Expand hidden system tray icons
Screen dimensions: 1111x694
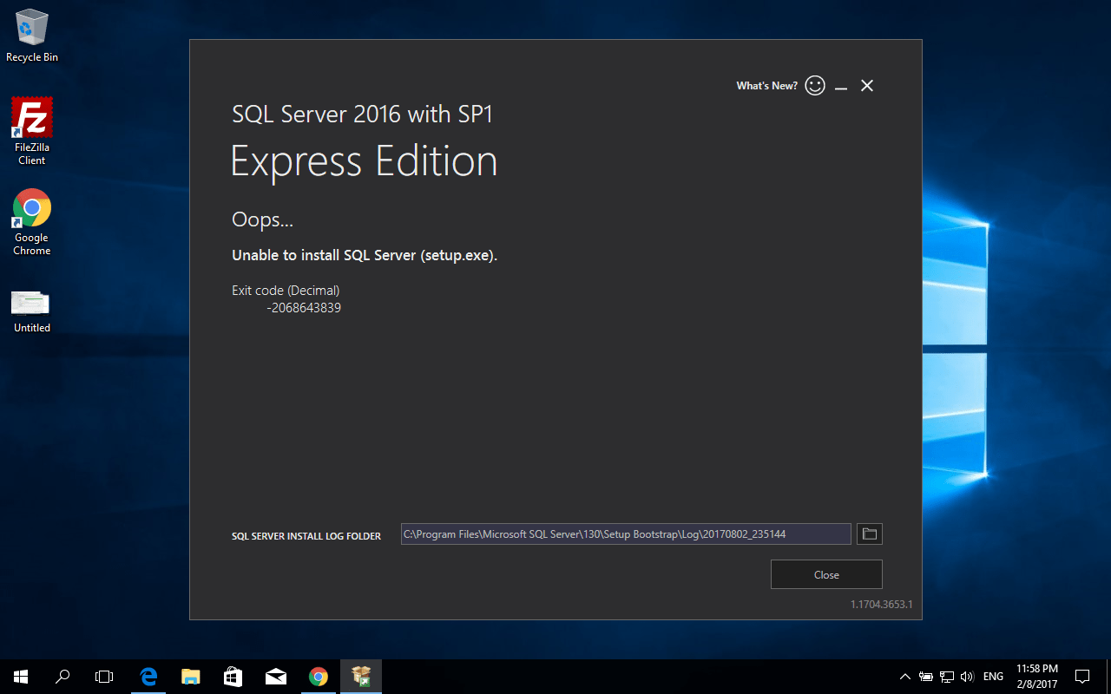(x=905, y=676)
